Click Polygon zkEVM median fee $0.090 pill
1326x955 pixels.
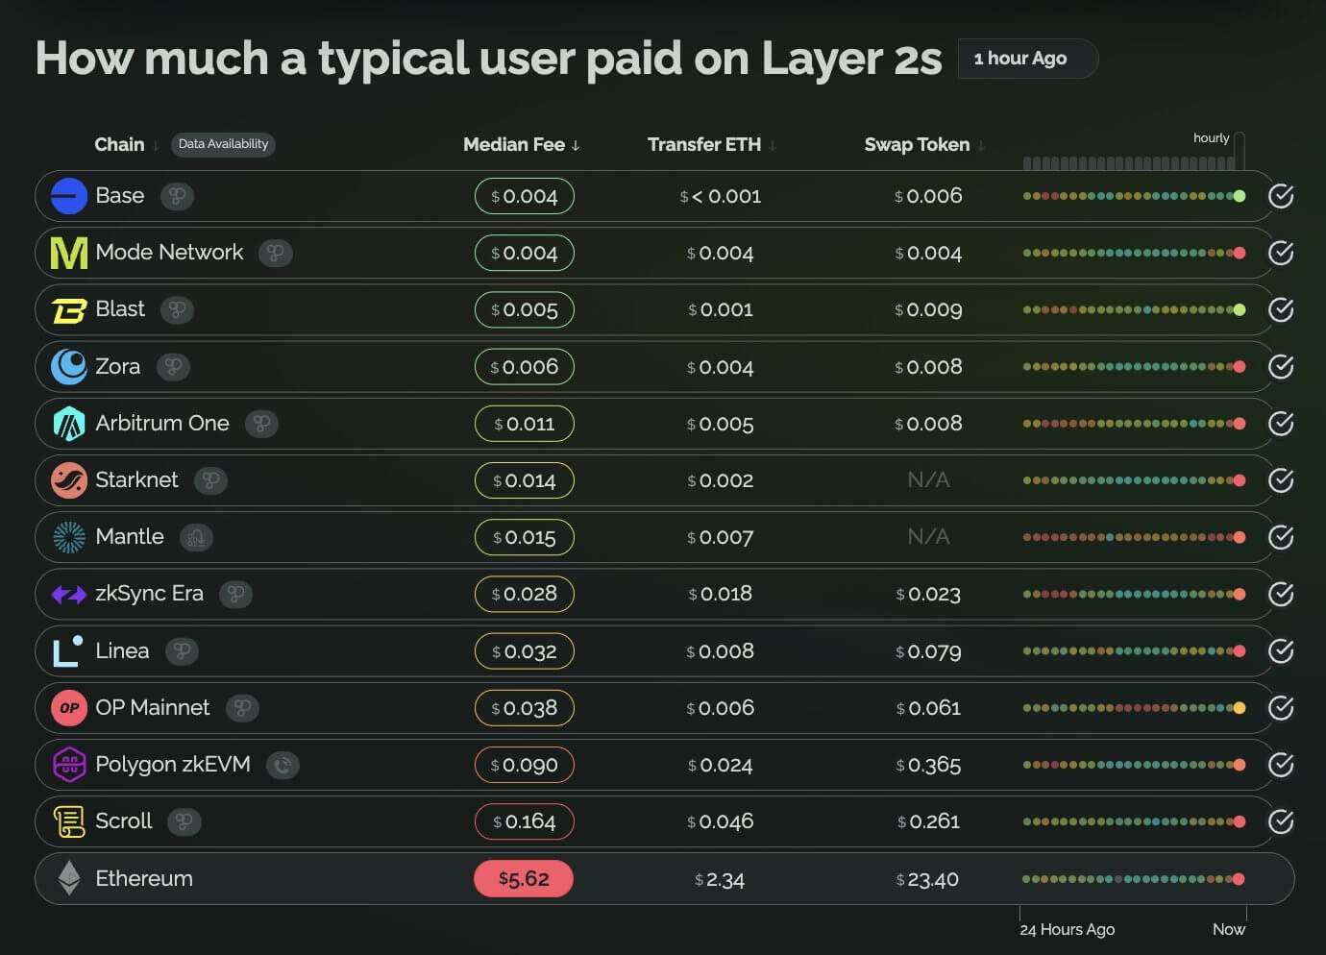click(525, 765)
